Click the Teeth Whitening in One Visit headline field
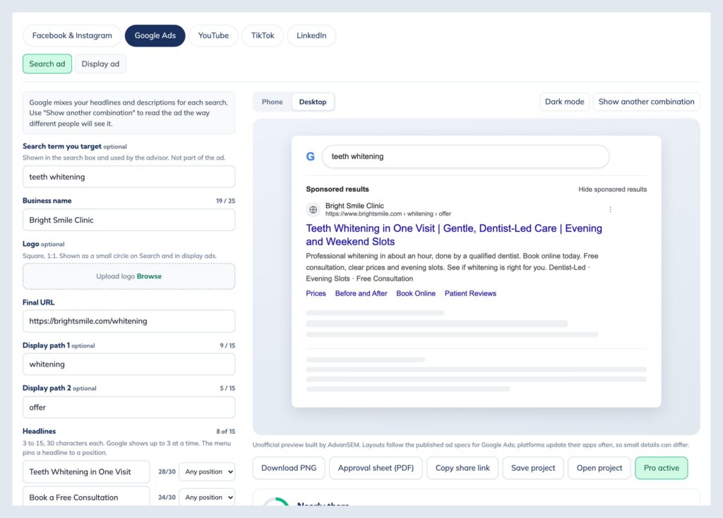723x518 pixels. tap(86, 472)
